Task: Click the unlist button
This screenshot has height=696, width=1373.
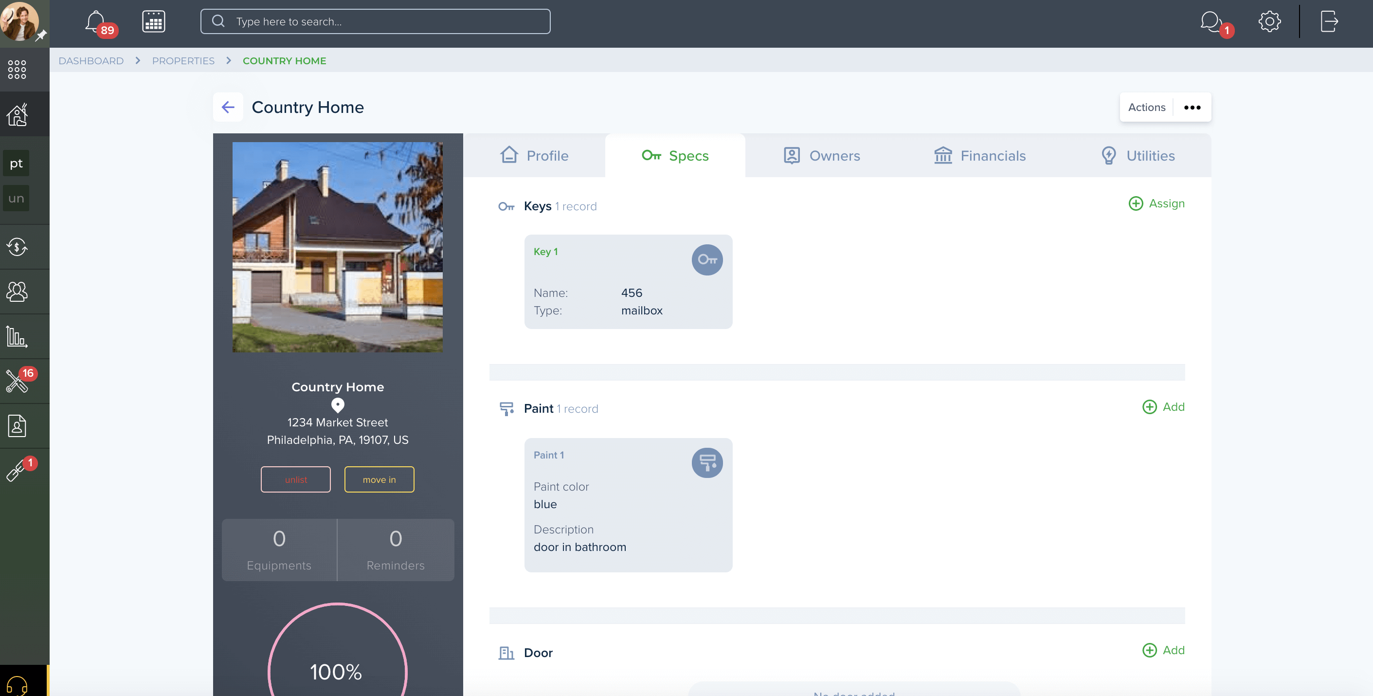Action: pyautogui.click(x=296, y=479)
